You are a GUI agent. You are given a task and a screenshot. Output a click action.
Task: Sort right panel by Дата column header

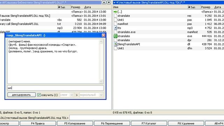click(219, 7)
